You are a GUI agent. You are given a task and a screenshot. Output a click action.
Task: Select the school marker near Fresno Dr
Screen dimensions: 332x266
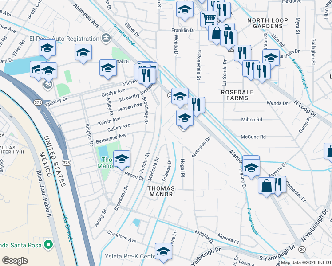pos(251,168)
